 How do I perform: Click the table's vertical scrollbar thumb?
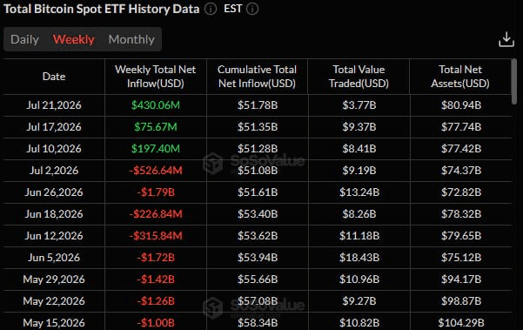point(514,82)
